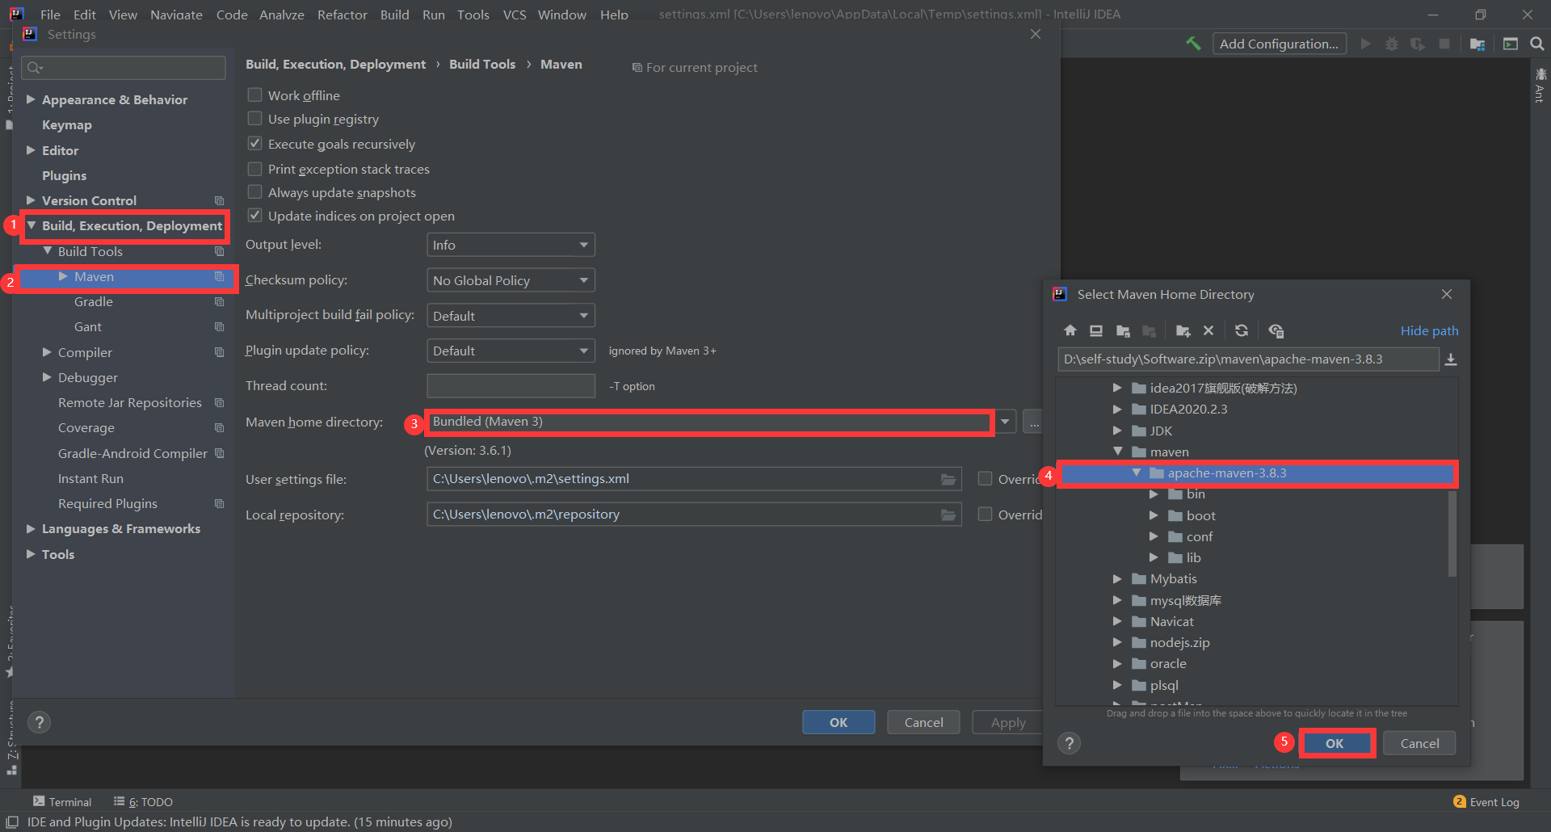Click the Home directory icon in file chooser

pyautogui.click(x=1070, y=330)
